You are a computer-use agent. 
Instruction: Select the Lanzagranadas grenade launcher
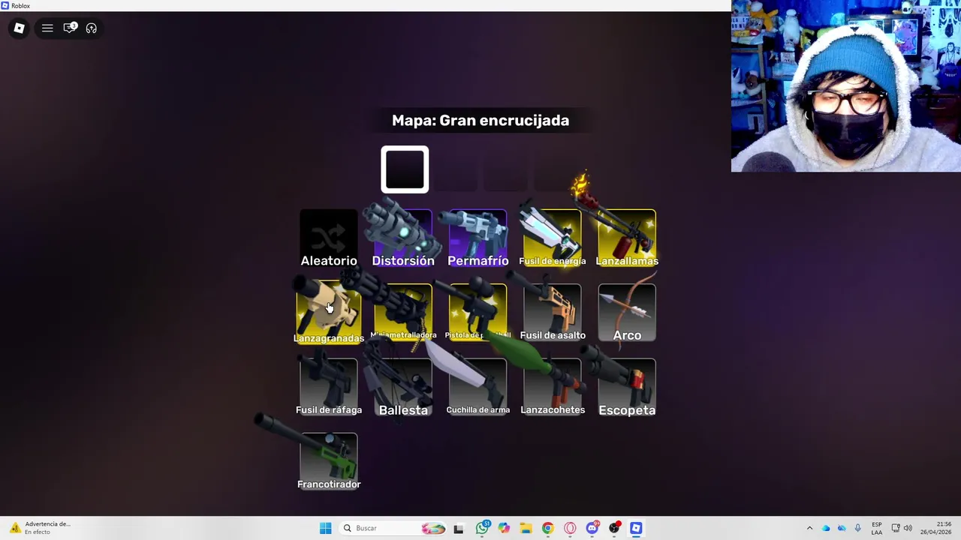click(329, 313)
